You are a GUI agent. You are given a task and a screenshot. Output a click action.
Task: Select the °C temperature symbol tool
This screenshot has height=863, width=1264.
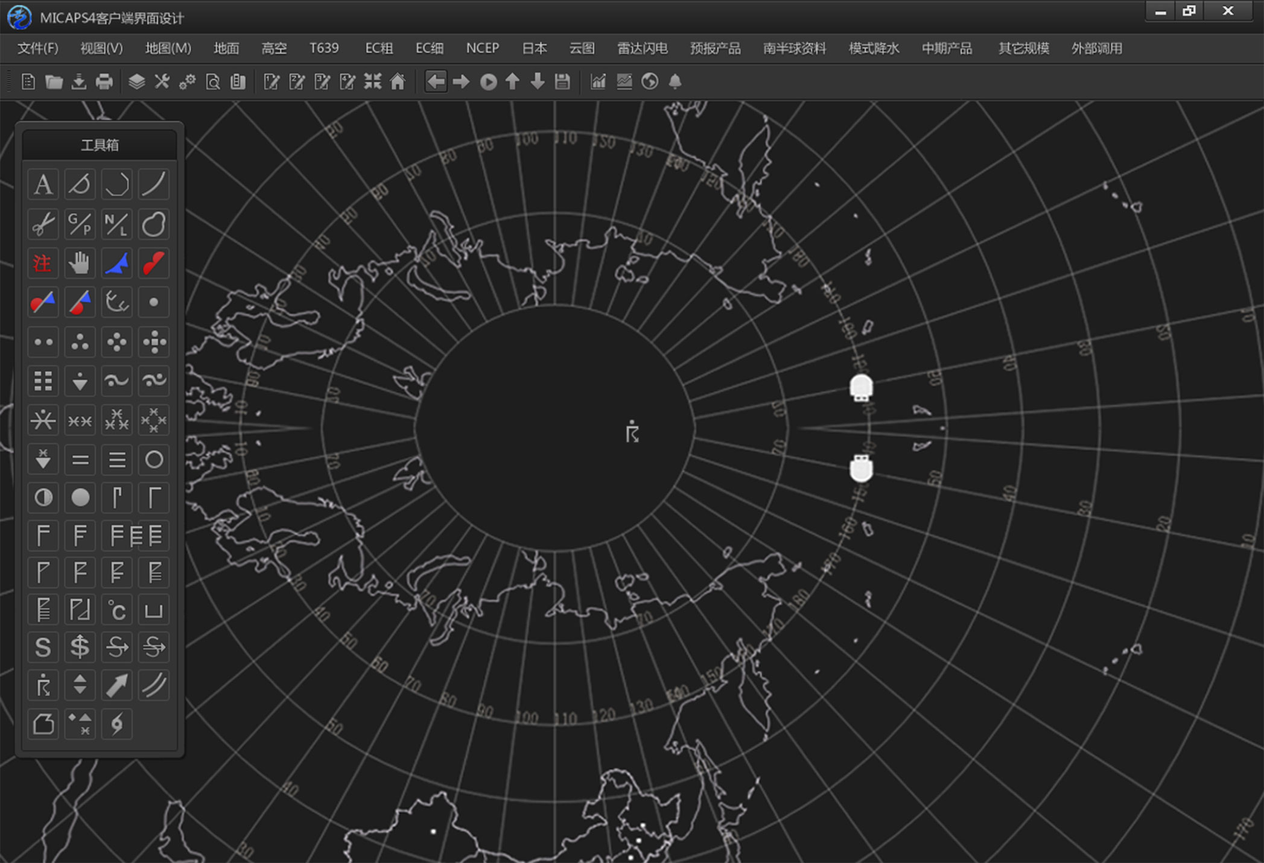[x=116, y=610]
